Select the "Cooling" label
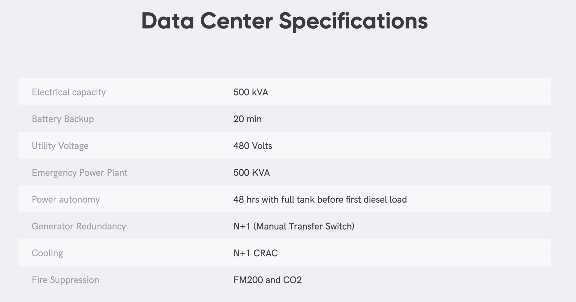576x302 pixels. click(47, 253)
